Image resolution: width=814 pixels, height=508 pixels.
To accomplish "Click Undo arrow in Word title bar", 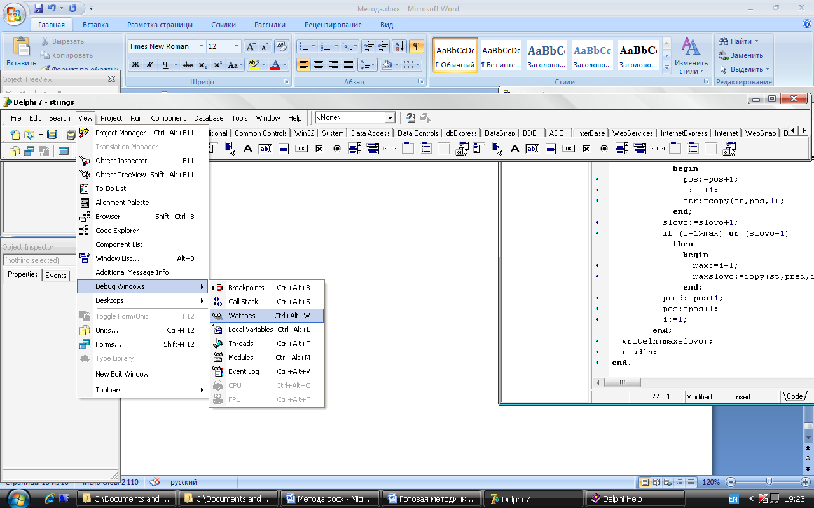I will click(x=52, y=8).
